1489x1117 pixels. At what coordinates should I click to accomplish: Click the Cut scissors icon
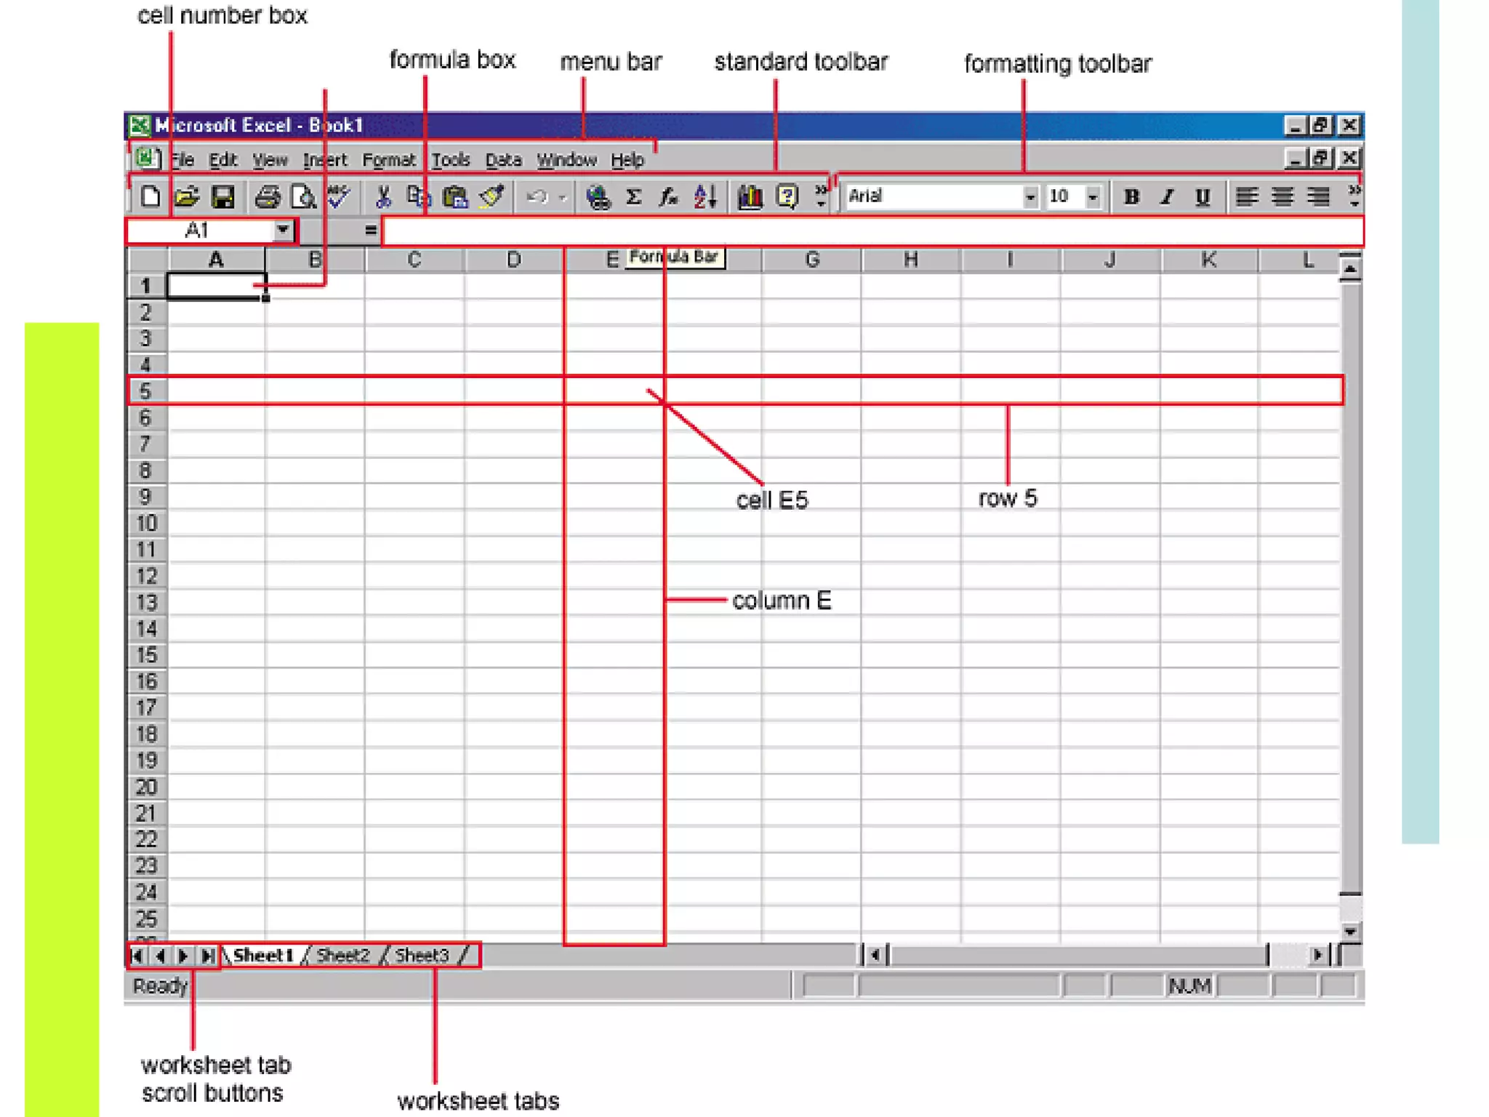coord(383,196)
